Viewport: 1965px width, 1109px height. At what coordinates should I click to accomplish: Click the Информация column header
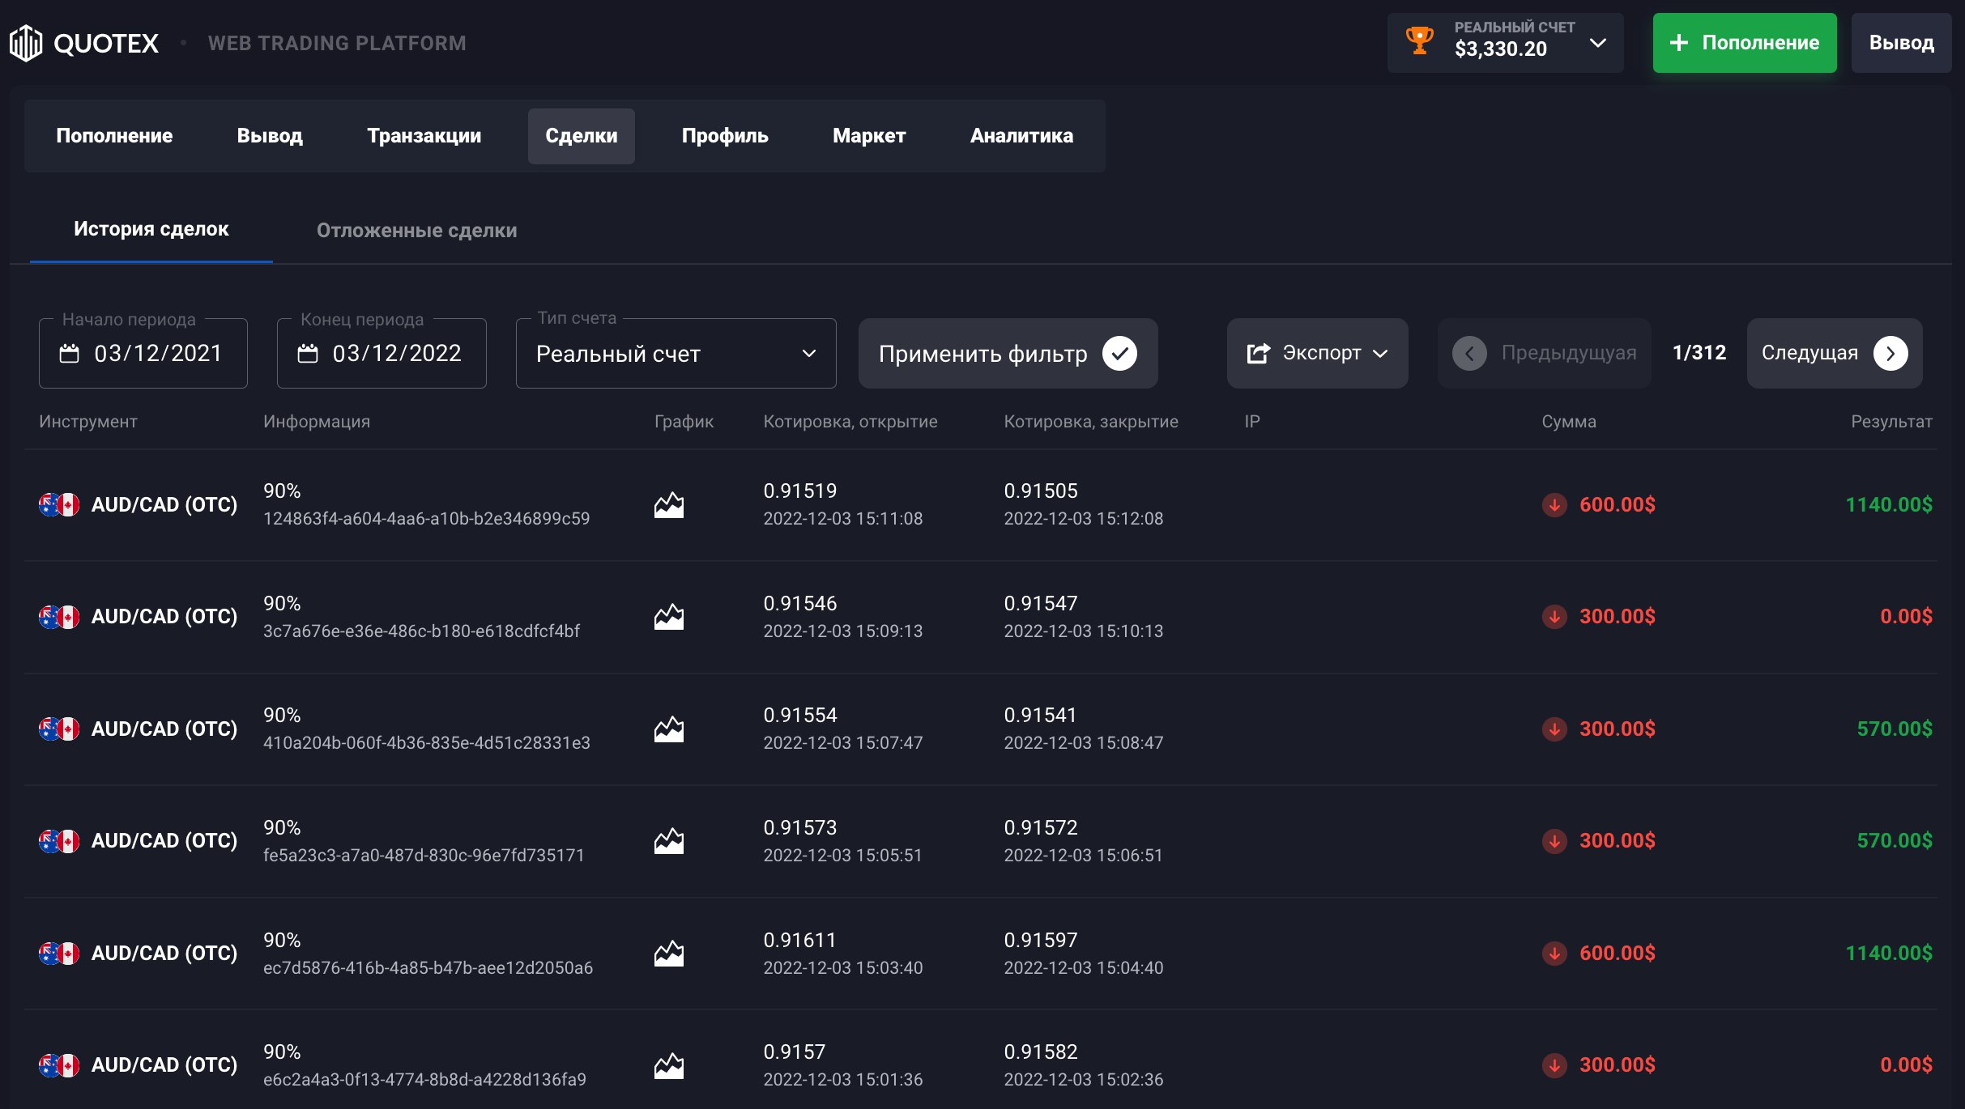point(317,422)
